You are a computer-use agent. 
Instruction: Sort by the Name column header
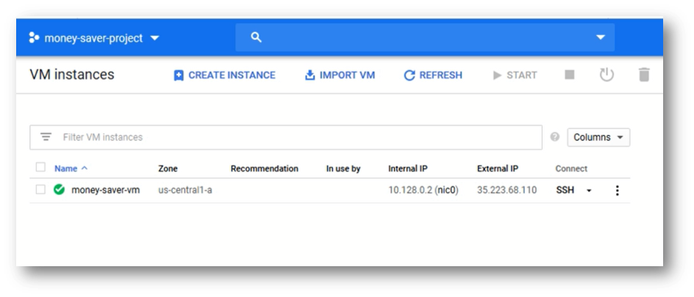pos(66,169)
